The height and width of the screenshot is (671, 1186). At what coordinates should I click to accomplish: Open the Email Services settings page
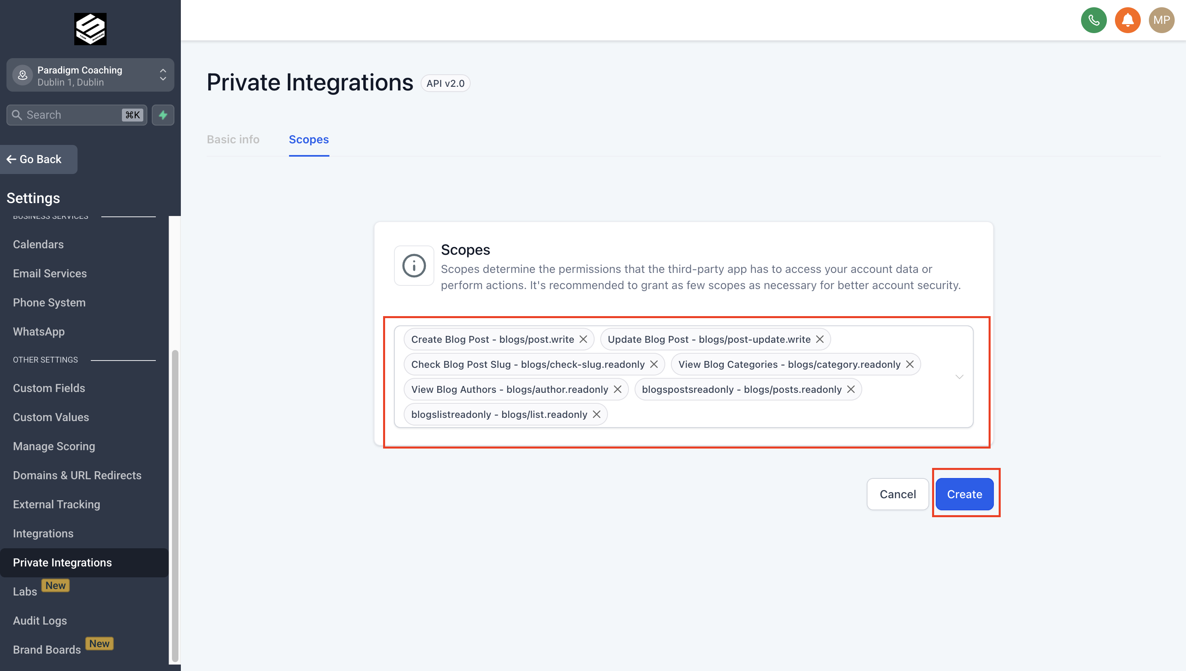49,273
